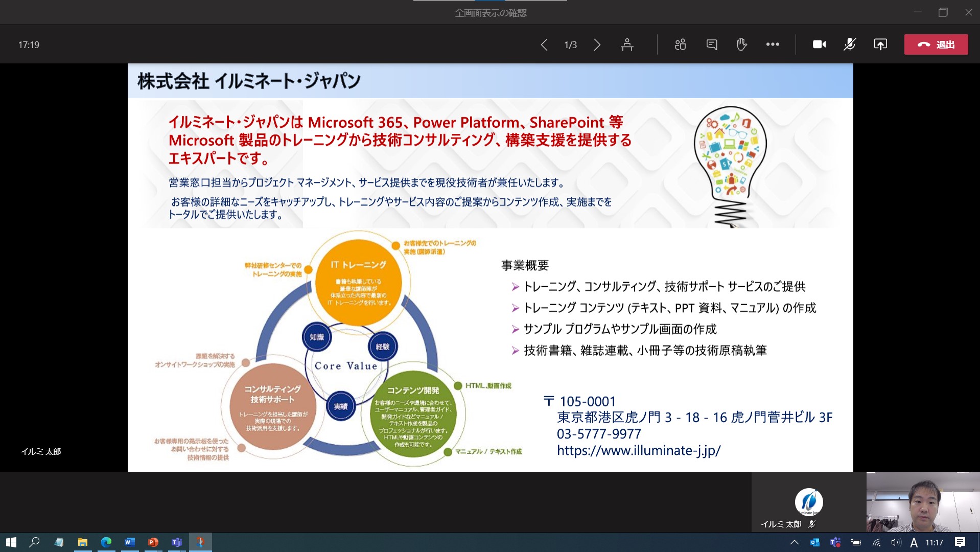This screenshot has height=552, width=980.
Task: Click the Core Value text in diagram
Action: [346, 366]
